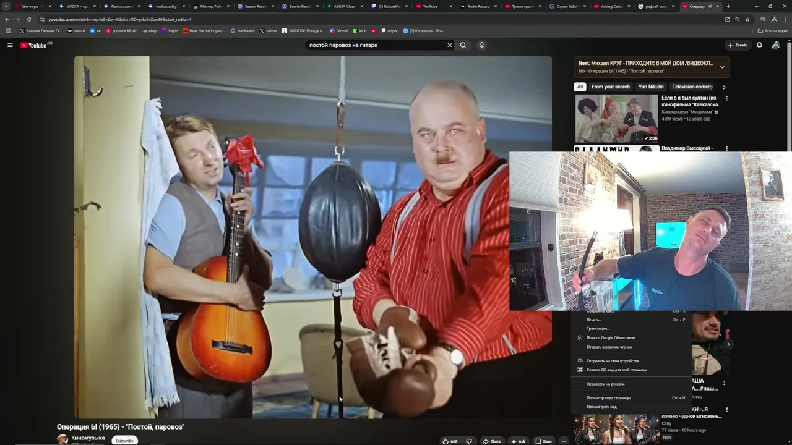The image size is (792, 445).
Task: Open the ebay bookmark
Action: tap(149, 31)
